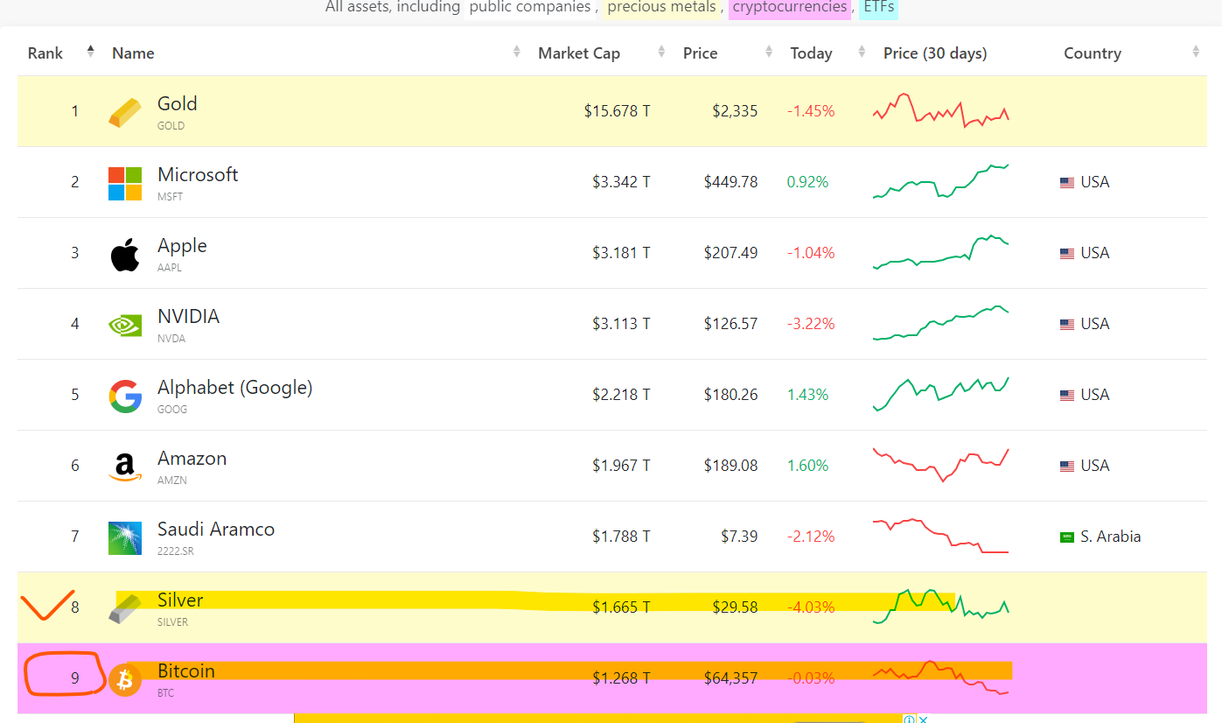
Task: Click the Google 'G' logo
Action: [125, 396]
